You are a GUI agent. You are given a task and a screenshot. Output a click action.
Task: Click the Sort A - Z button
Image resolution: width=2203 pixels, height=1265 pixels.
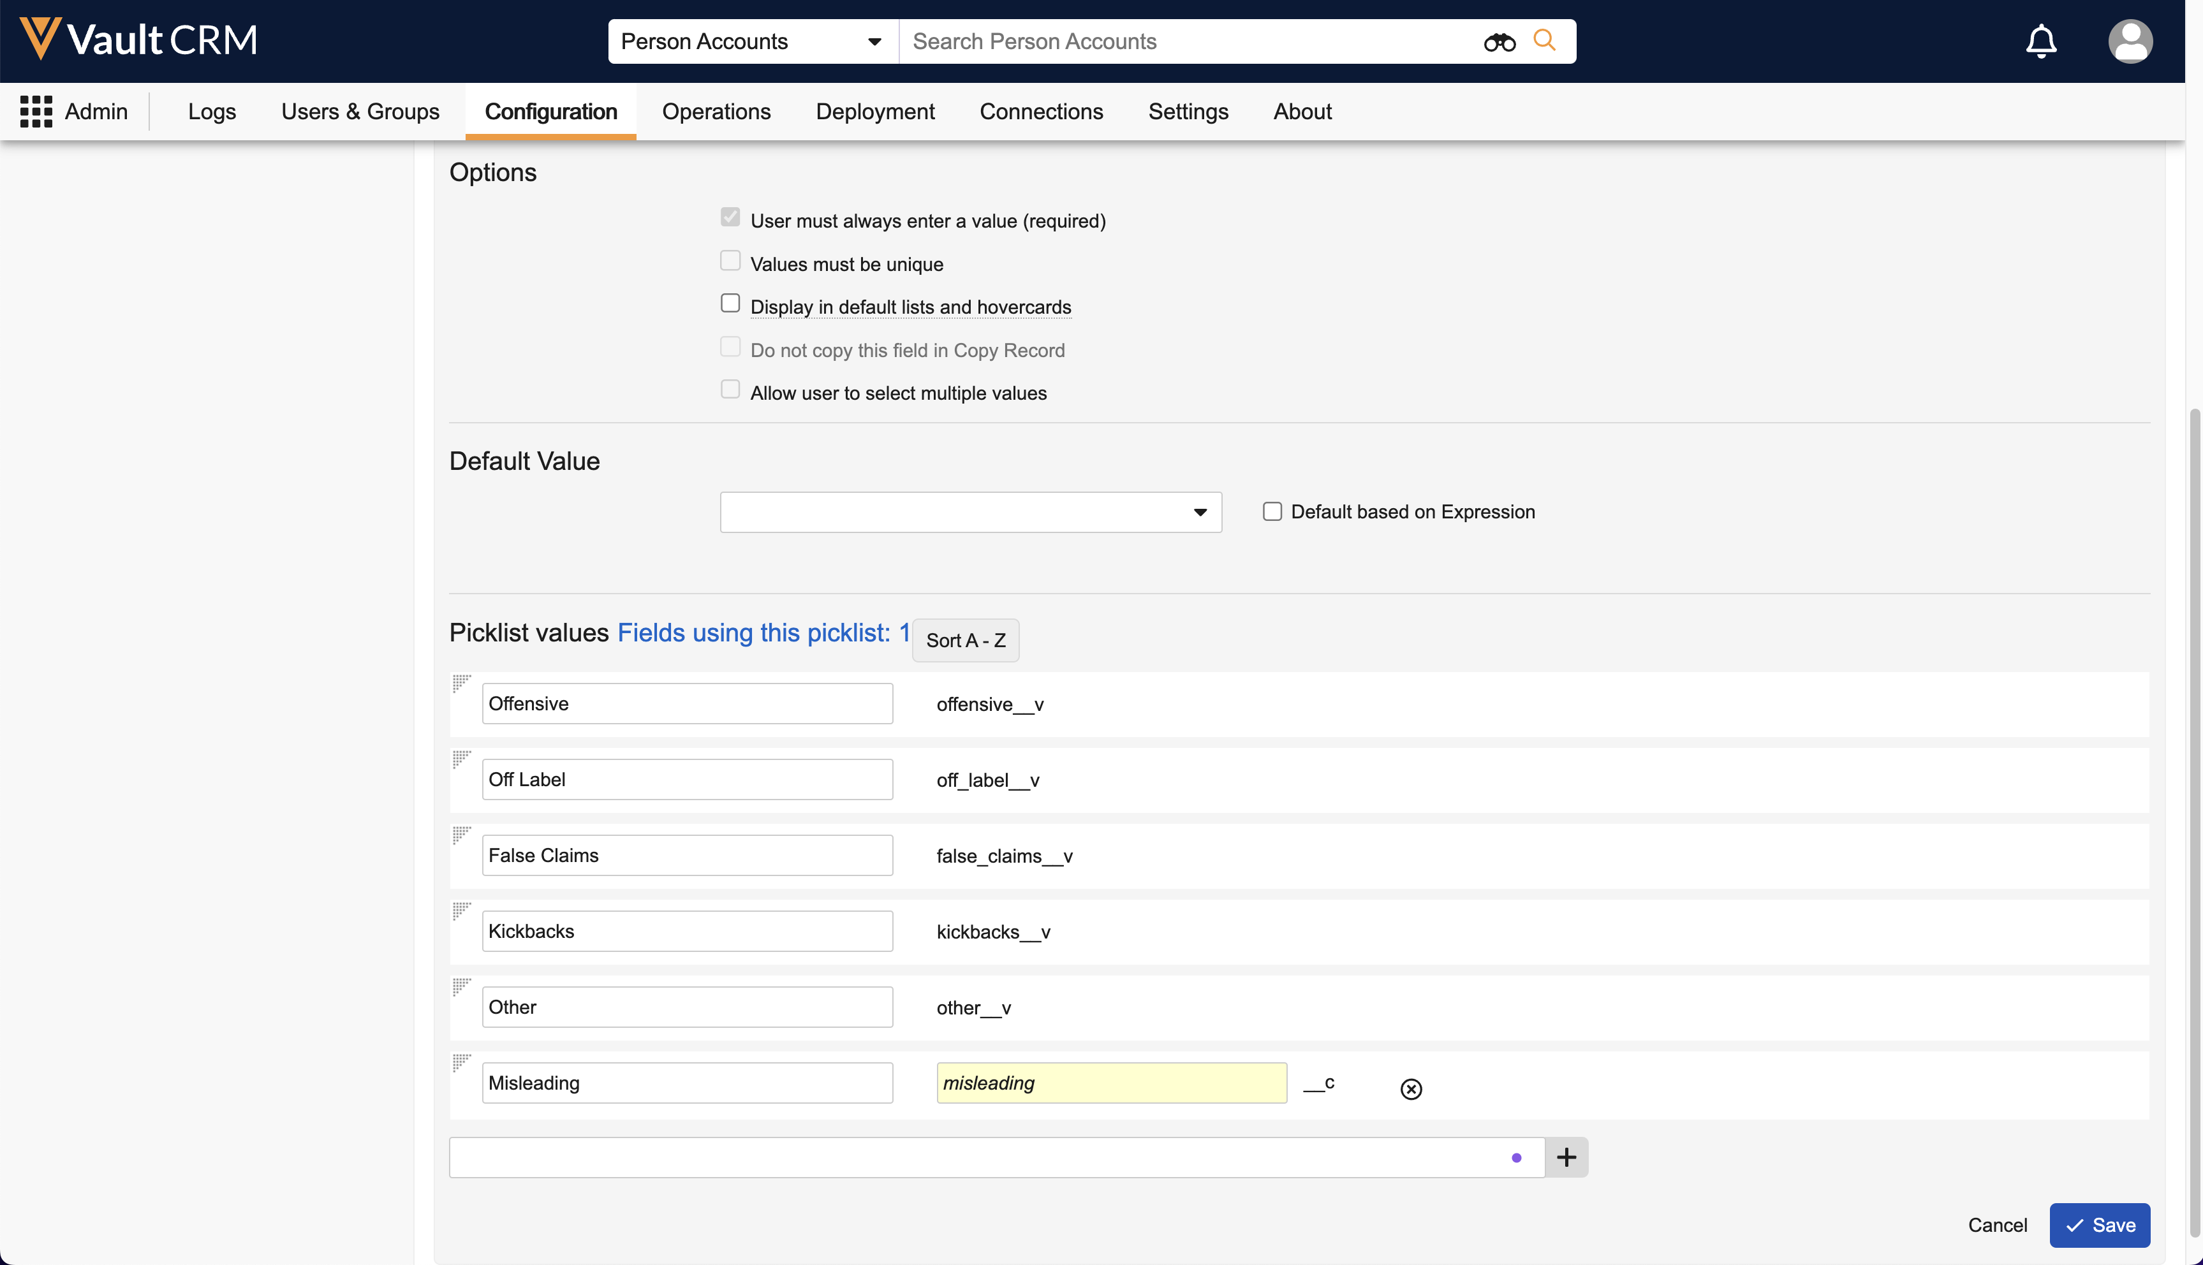click(964, 640)
